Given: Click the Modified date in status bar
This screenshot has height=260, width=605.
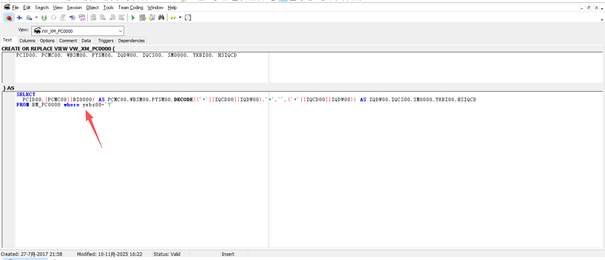Looking at the screenshot, I should (110, 254).
